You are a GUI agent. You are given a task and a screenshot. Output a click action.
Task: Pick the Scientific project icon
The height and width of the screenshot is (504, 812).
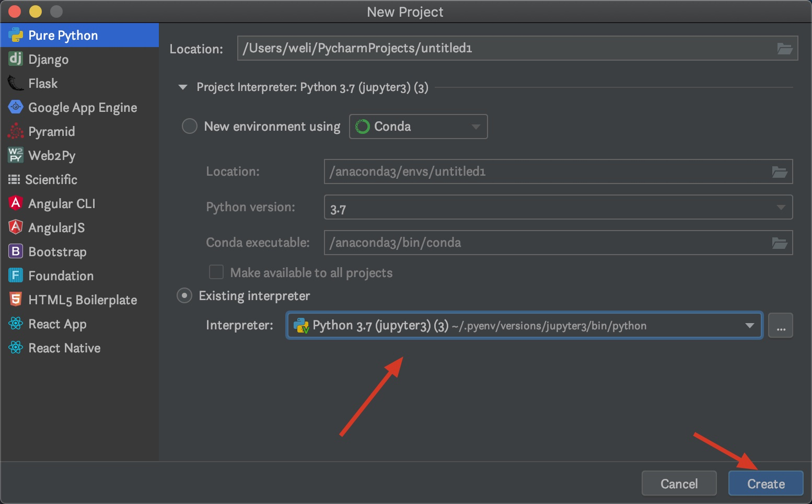[x=14, y=179]
